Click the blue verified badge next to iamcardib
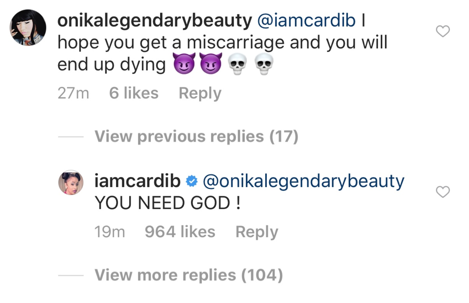The image size is (469, 303). click(191, 181)
